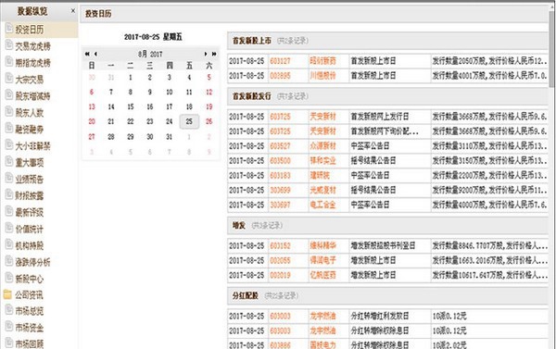Select August 31 in the calendar

click(x=170, y=136)
